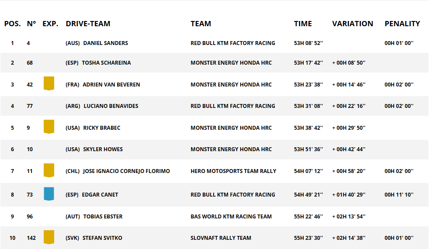Sort by the POS. column header
Viewport: 429px width, 249px height.
(x=13, y=24)
